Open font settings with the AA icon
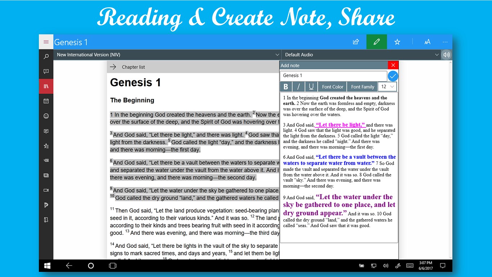 427,41
